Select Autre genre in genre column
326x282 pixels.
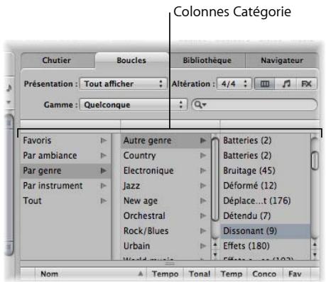click(165, 140)
